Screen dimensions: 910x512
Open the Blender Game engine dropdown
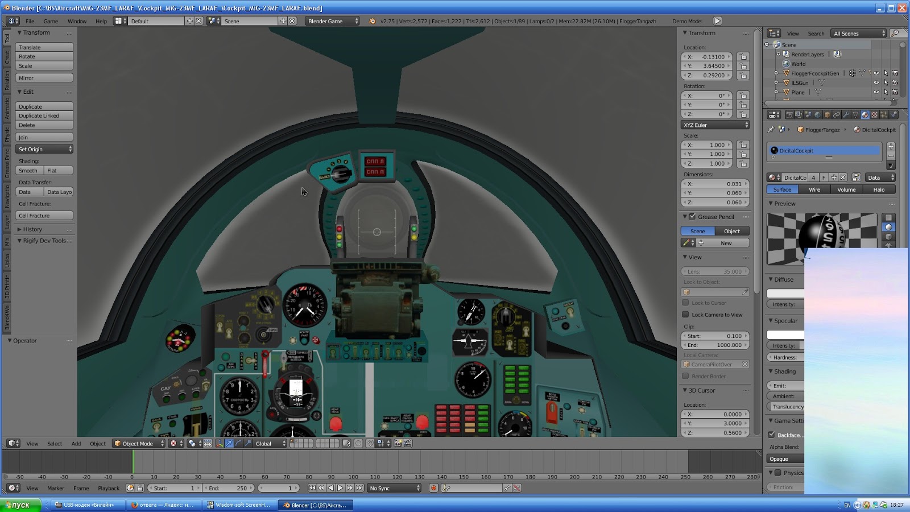click(x=333, y=21)
